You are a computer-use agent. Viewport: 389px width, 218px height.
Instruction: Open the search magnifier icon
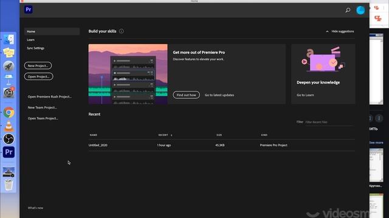348,10
